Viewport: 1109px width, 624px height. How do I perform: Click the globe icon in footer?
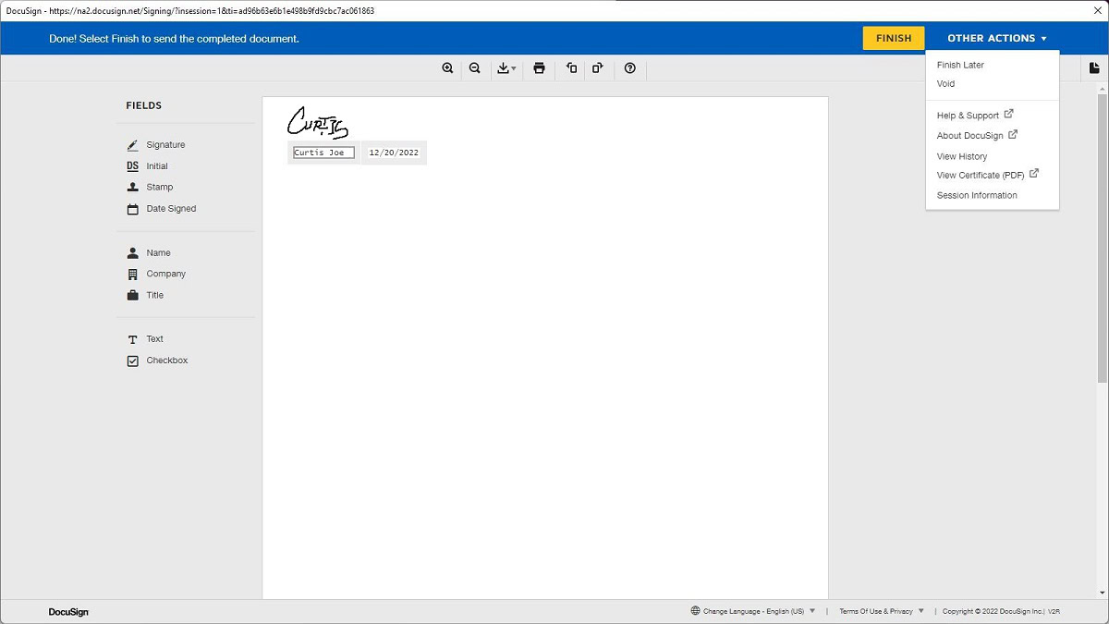point(695,611)
